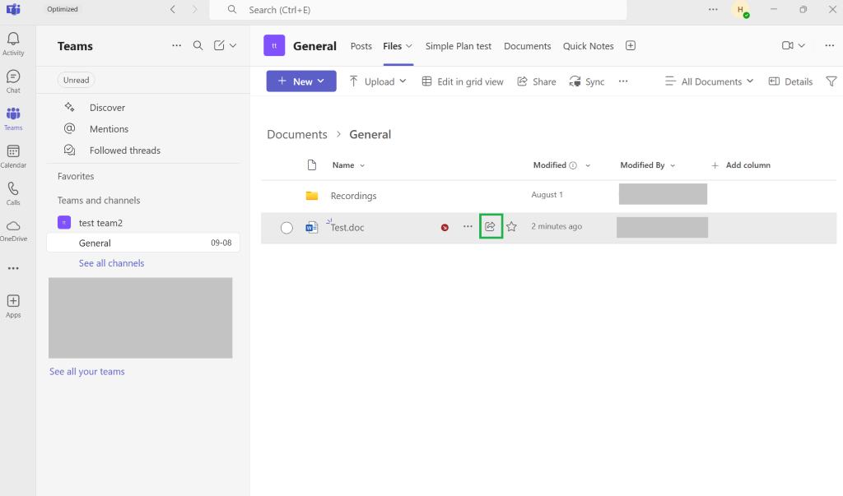Click the See all your teams link
The image size is (843, 496).
(87, 371)
